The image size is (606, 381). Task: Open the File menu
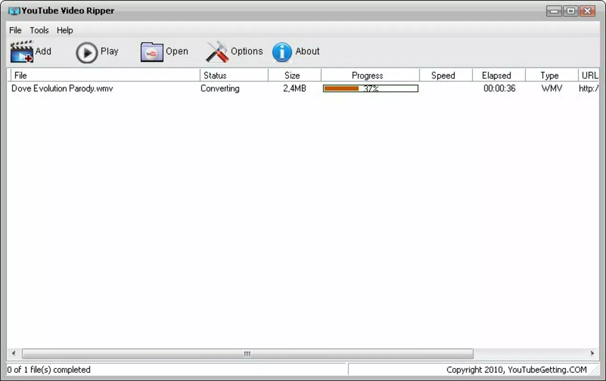[x=15, y=30]
